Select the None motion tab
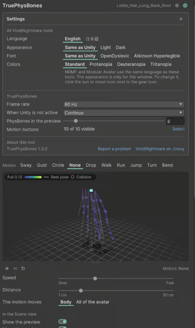 coord(75,165)
